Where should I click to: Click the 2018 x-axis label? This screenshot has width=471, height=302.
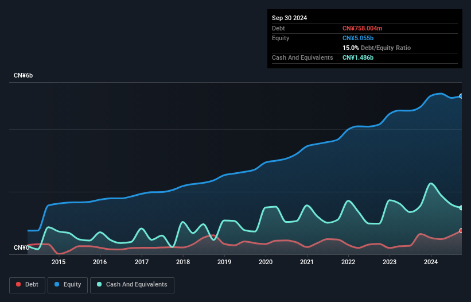point(183,262)
